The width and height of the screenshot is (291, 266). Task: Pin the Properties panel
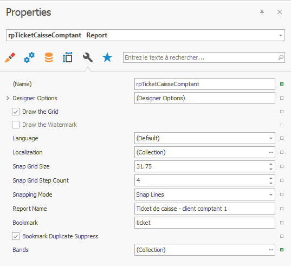[262, 12]
